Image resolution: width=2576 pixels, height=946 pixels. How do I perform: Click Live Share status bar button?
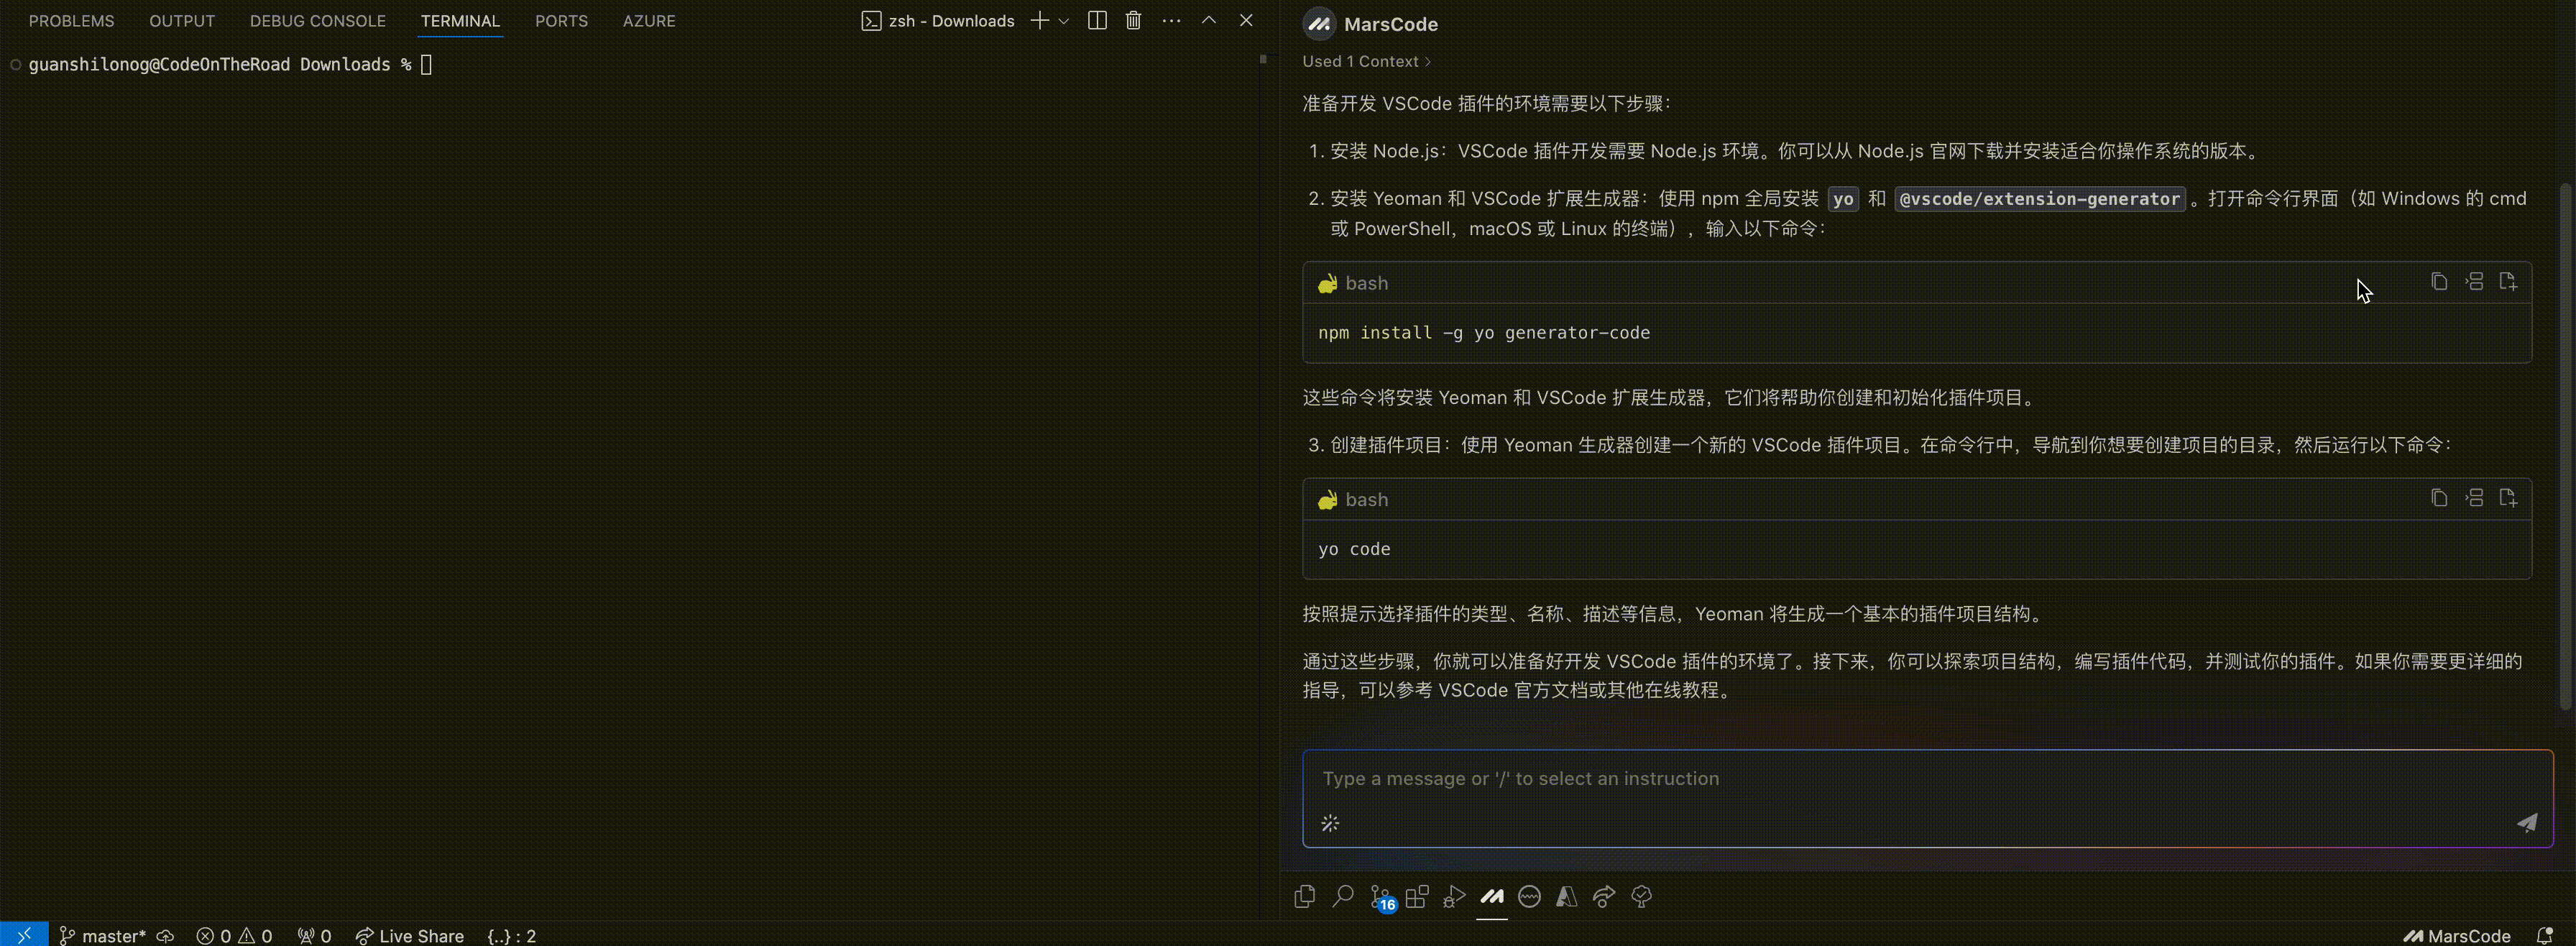410,935
